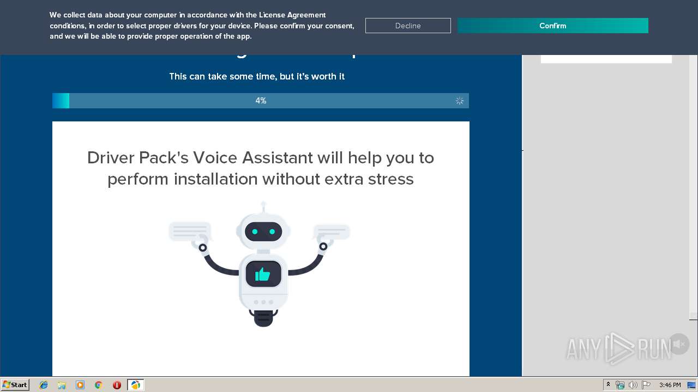
Task: Show hidden system tray icons
Action: [x=608, y=385]
